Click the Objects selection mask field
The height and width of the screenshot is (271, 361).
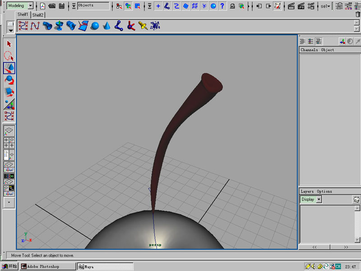(x=93, y=6)
